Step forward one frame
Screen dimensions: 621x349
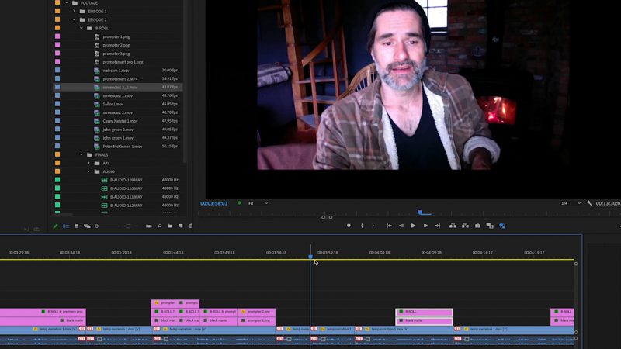tap(425, 226)
